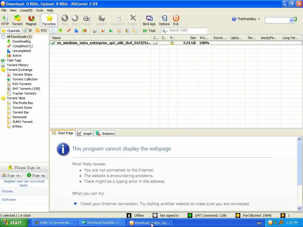
Task: Open the Software link
Action: (x=9, y=200)
